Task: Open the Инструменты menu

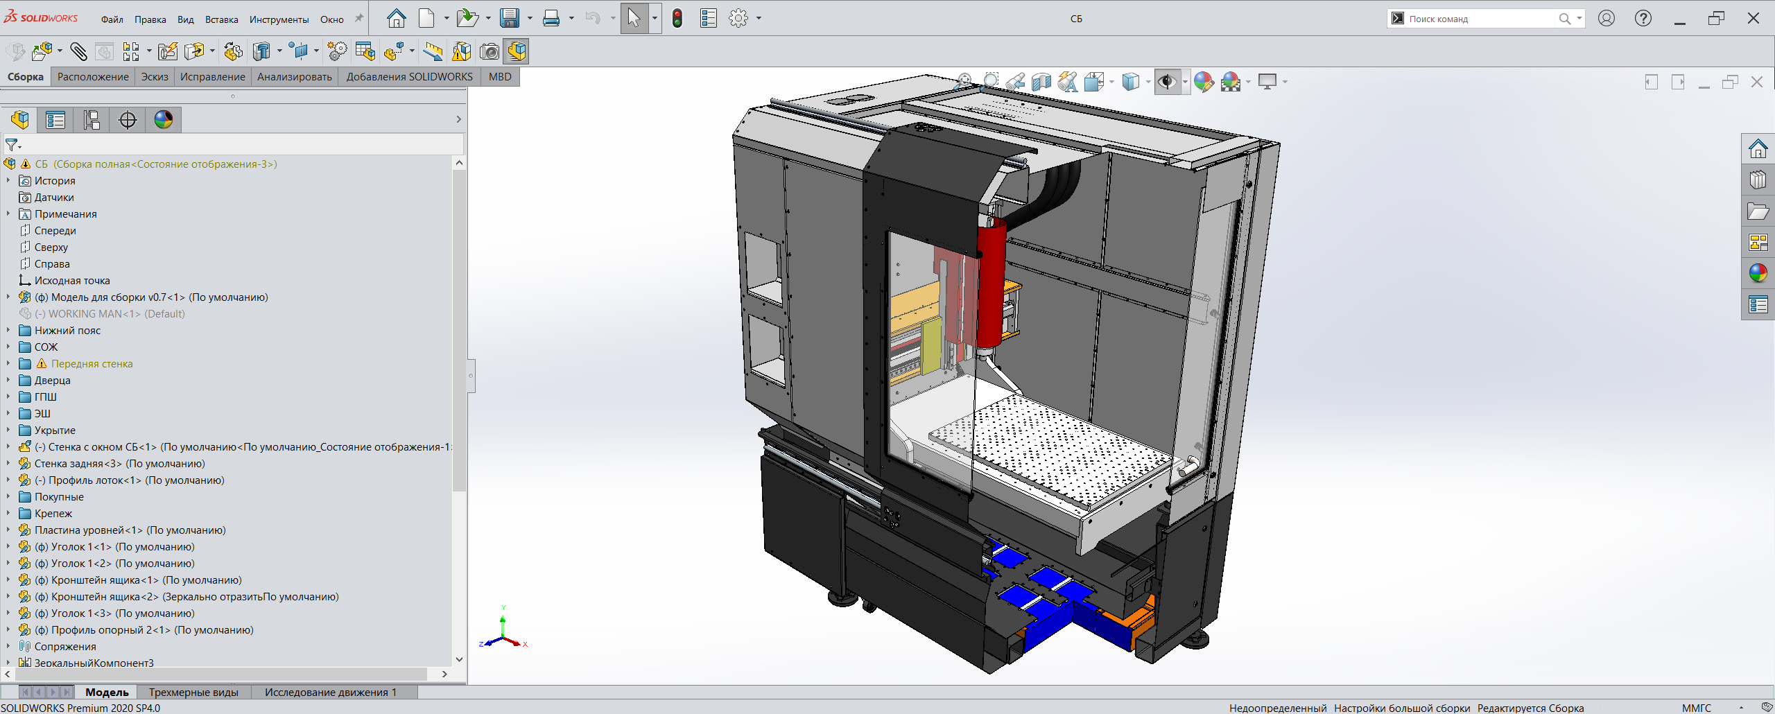Action: click(279, 19)
